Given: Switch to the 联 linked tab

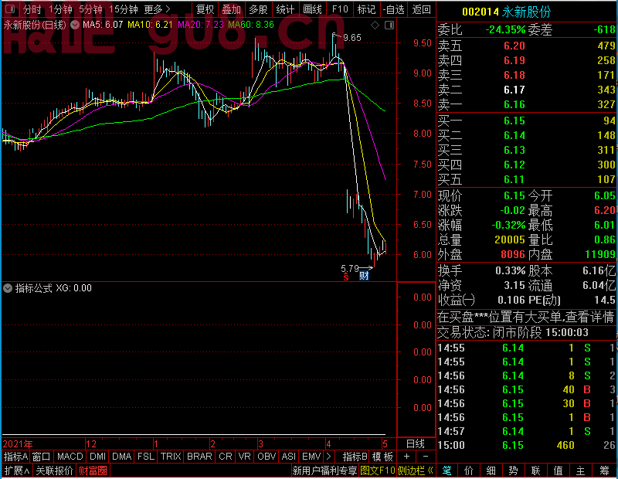Looking at the screenshot, I should pyautogui.click(x=535, y=471).
